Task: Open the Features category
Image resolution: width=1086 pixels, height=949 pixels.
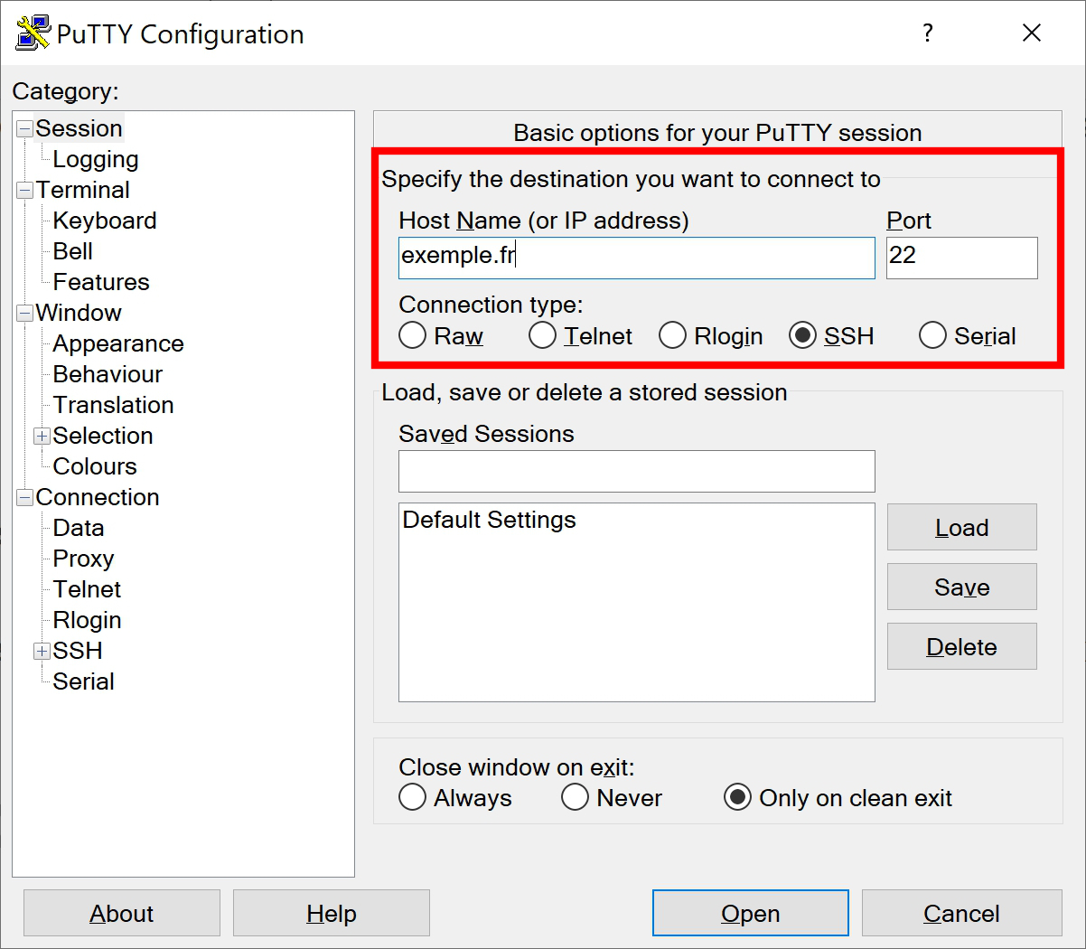Action: [x=101, y=282]
